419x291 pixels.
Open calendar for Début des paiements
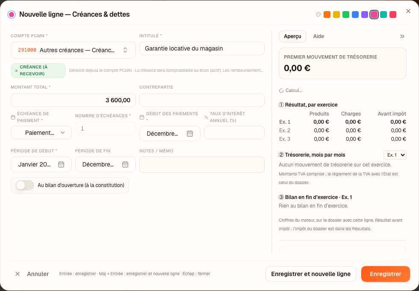click(x=190, y=134)
